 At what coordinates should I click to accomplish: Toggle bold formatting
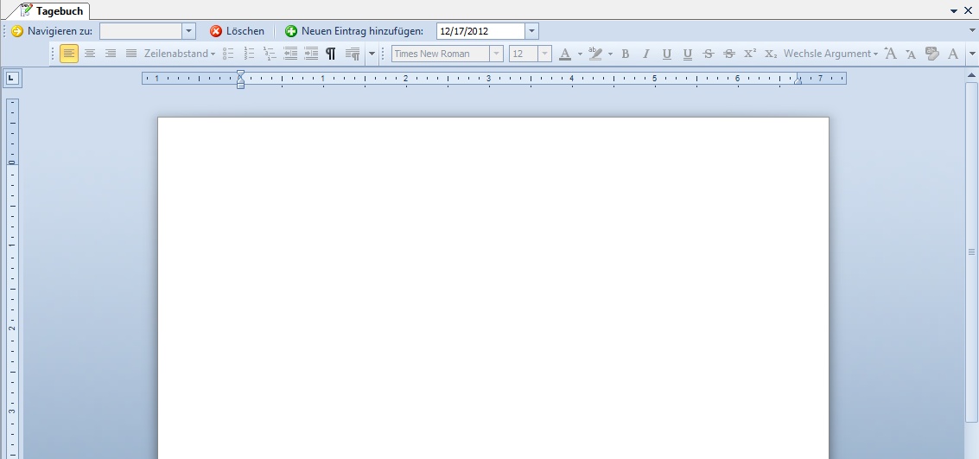tap(625, 54)
